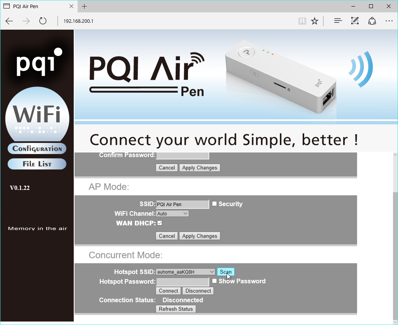This screenshot has height=325, width=398.
Task: Click the WiFi globe graphic
Action: click(x=37, y=114)
